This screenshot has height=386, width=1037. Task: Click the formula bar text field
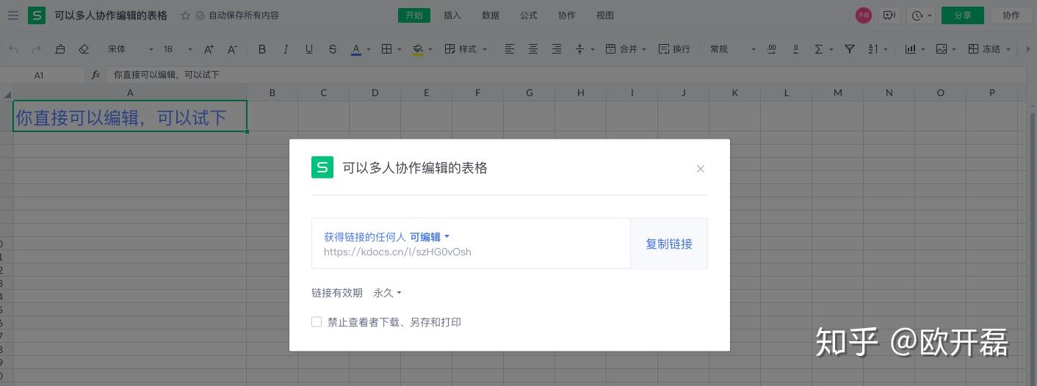(x=566, y=75)
